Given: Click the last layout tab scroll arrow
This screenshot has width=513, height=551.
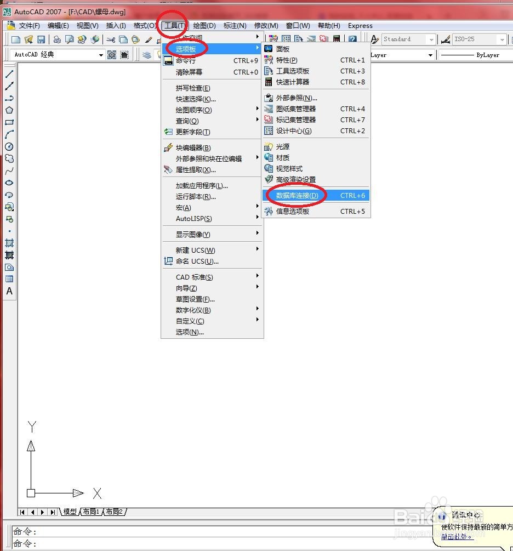Looking at the screenshot, I should pos(53,512).
